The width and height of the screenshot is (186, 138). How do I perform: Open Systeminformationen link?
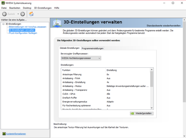click(x=16, y=134)
